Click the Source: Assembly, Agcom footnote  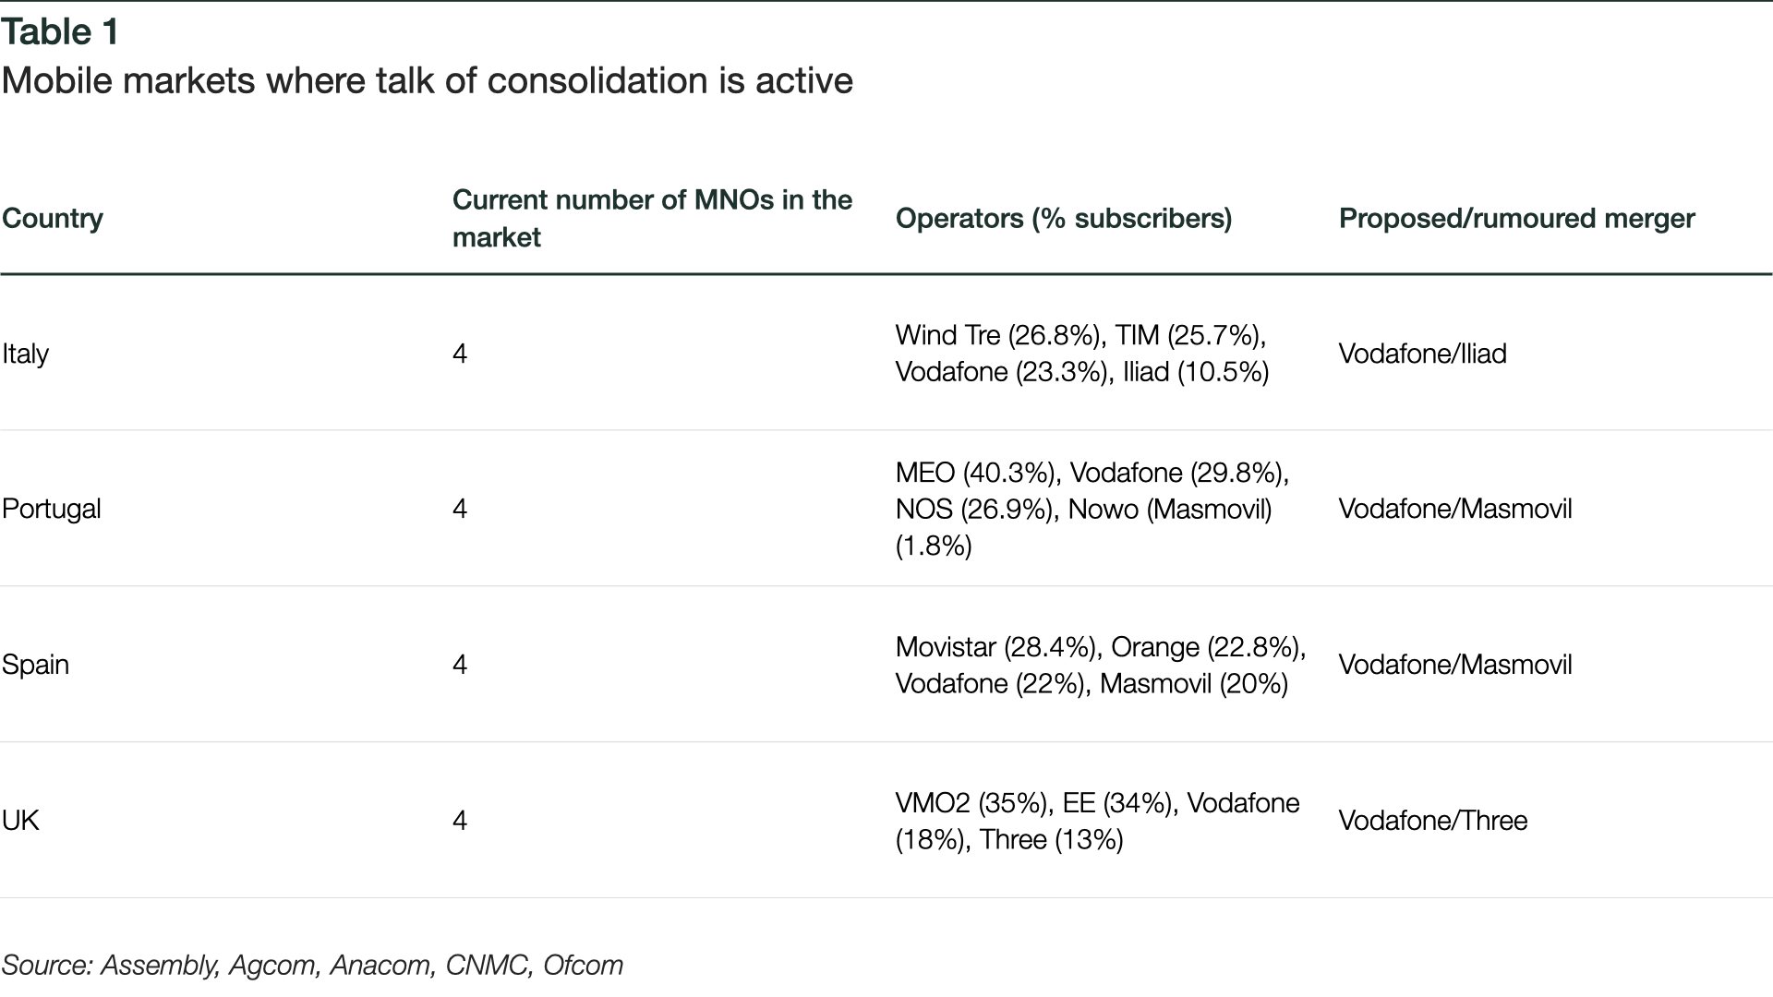pyautogui.click(x=312, y=966)
